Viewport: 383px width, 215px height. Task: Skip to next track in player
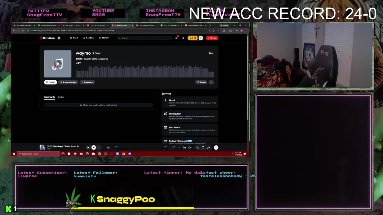coord(99,148)
